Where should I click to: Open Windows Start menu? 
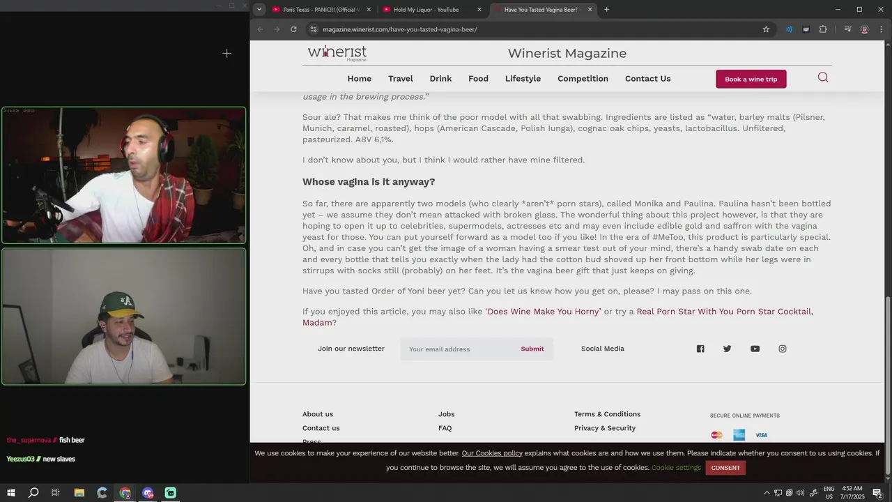coord(10,493)
